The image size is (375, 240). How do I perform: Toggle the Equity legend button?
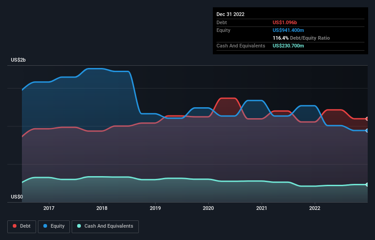tap(54, 226)
